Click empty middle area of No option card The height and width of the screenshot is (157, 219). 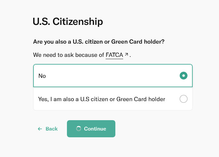click(112, 76)
